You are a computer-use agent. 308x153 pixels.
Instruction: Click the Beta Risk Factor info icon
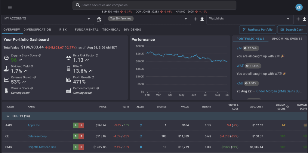point(97,56)
